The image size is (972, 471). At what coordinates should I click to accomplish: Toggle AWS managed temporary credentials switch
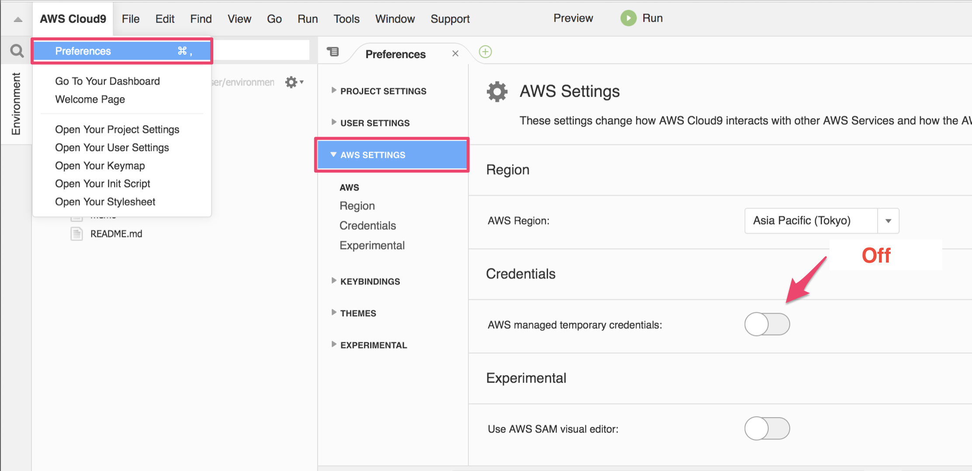(767, 325)
